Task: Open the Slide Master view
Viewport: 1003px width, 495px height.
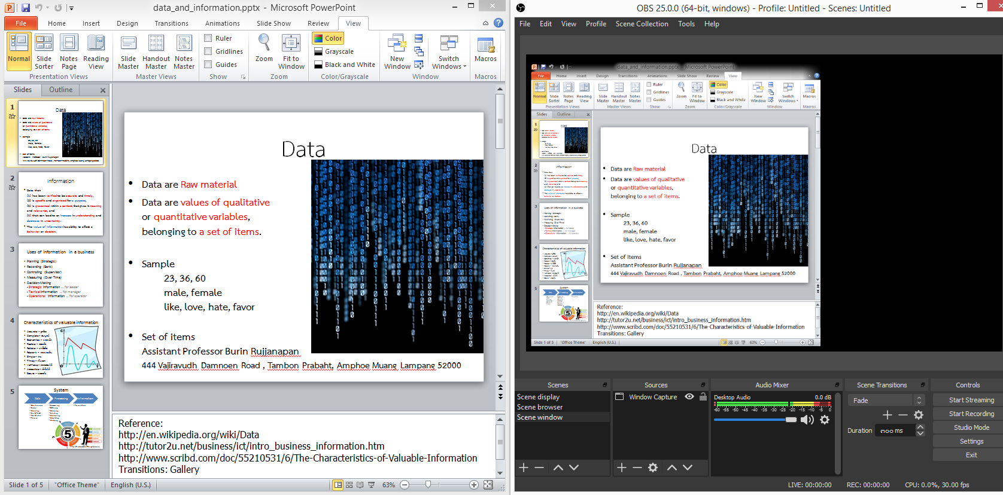Action: click(128, 51)
